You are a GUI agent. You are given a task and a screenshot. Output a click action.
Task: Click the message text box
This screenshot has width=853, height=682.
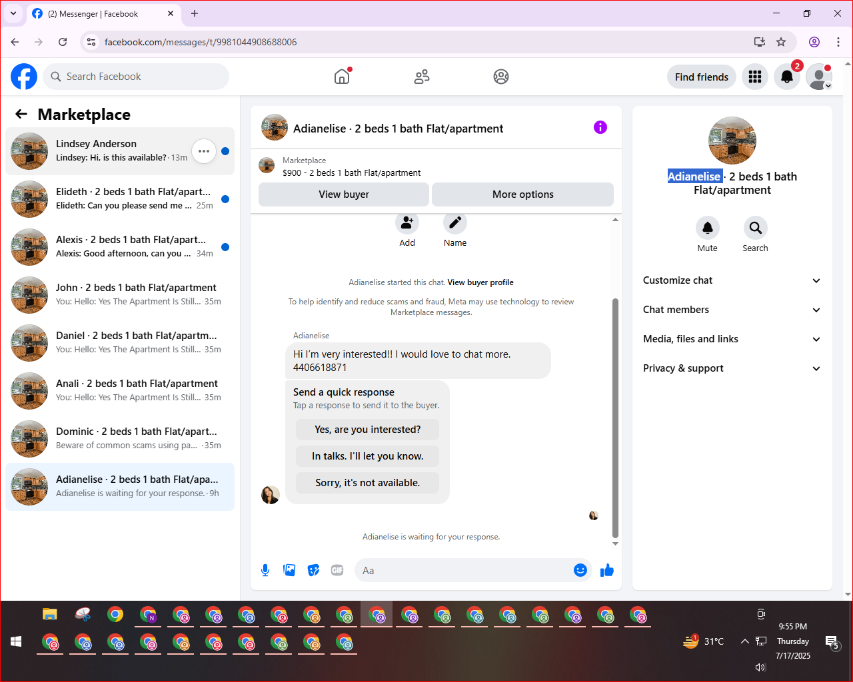coord(465,570)
